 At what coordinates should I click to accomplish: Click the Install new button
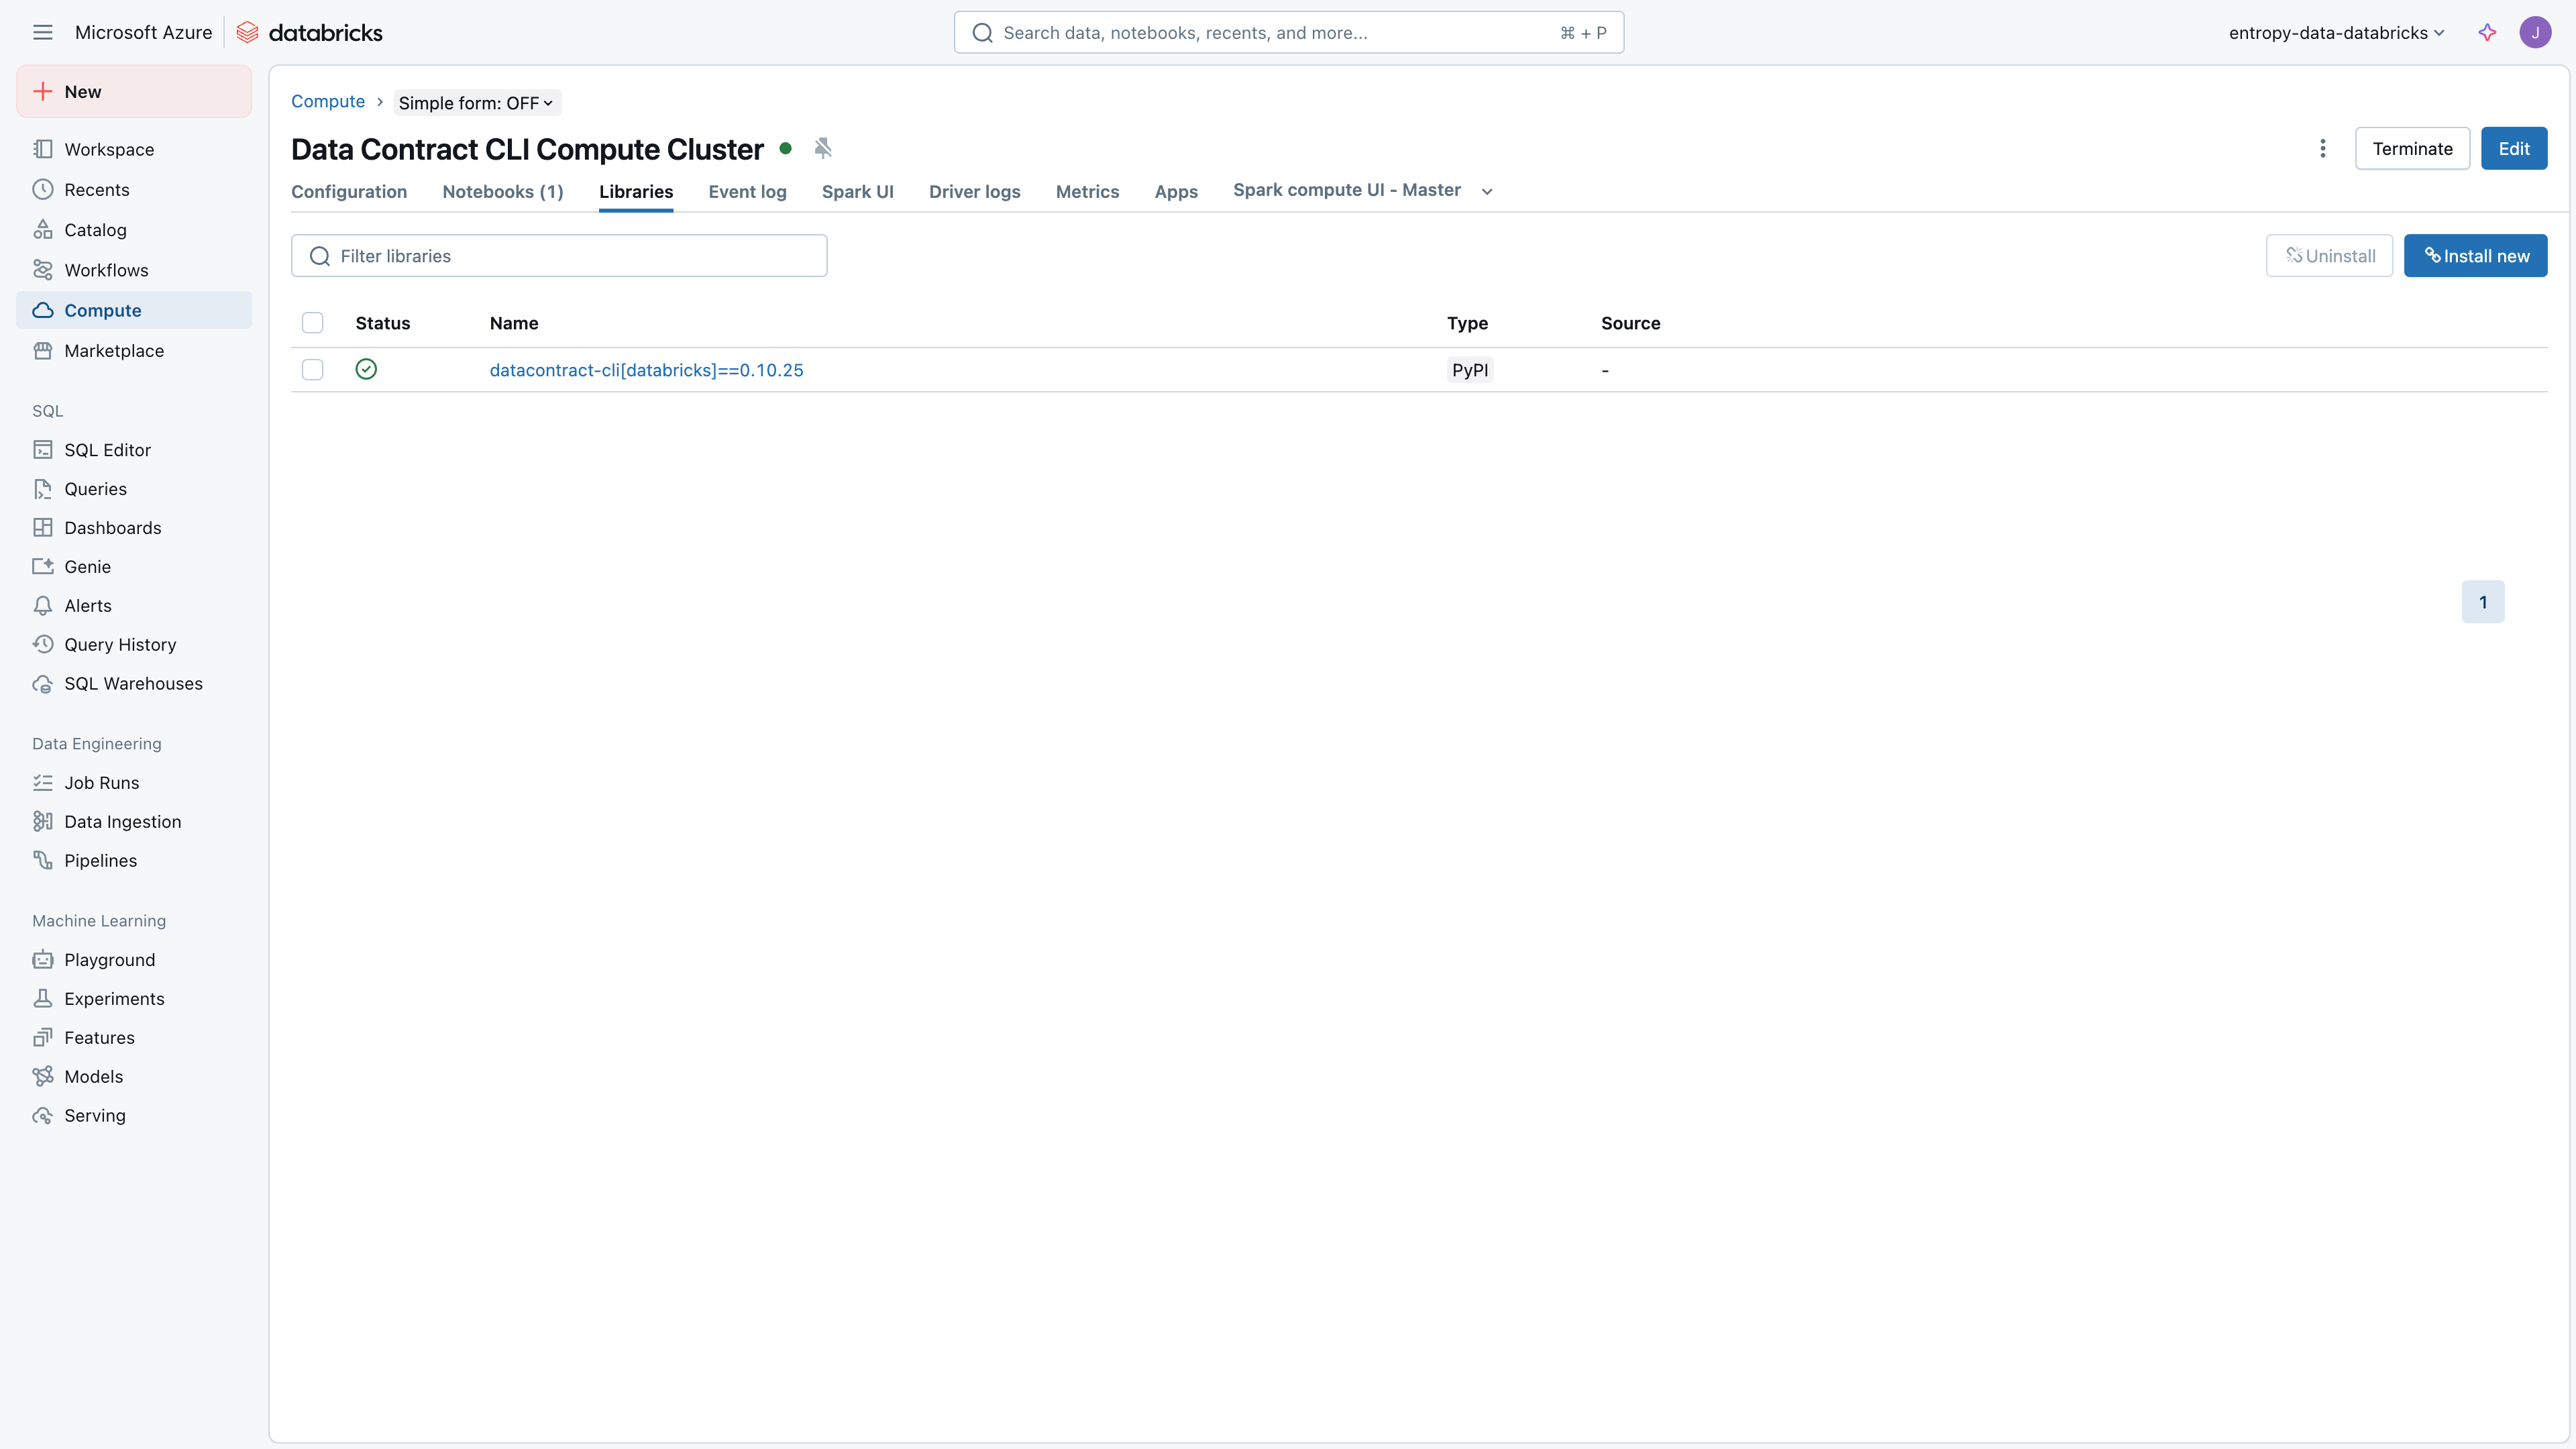click(x=2475, y=256)
